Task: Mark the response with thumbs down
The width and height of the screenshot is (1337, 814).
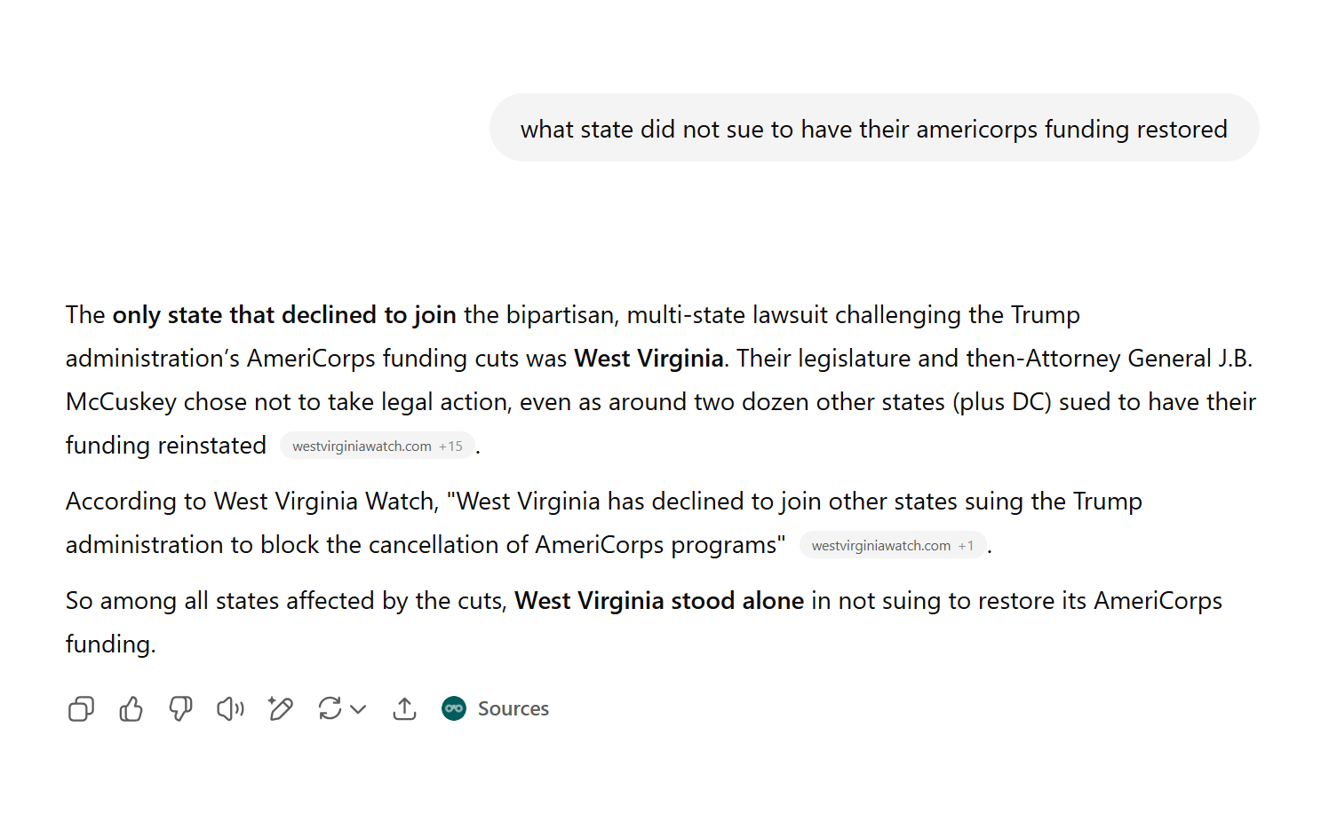Action: pos(180,708)
